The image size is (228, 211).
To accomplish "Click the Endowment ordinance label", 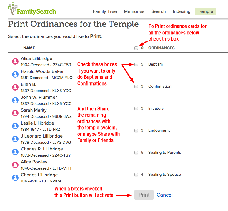I will click(x=159, y=130).
